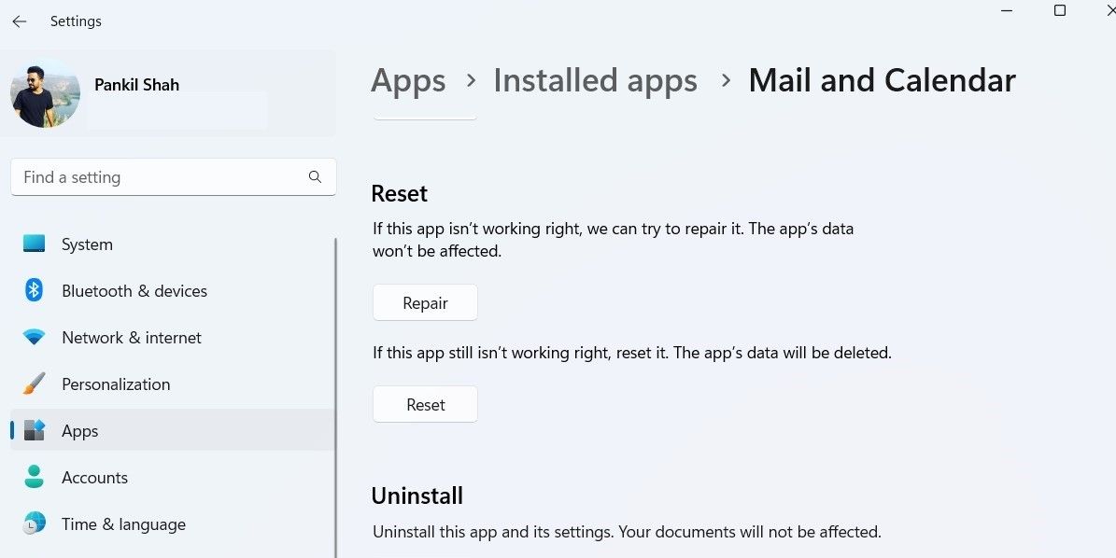Click the Network wifi icon
Viewport: 1116px width, 558px height.
pyautogui.click(x=34, y=338)
